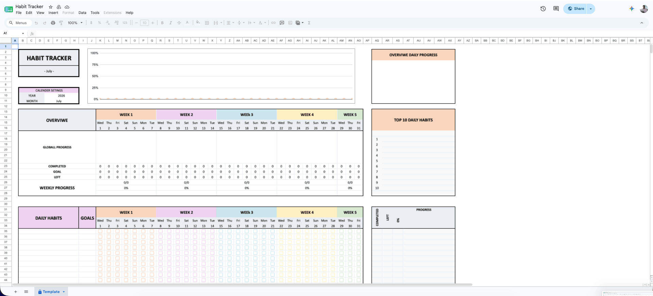This screenshot has height=296, width=653.
Task: Tick row 43 checkbox for day 31
Action: pyautogui.click(x=358, y=275)
